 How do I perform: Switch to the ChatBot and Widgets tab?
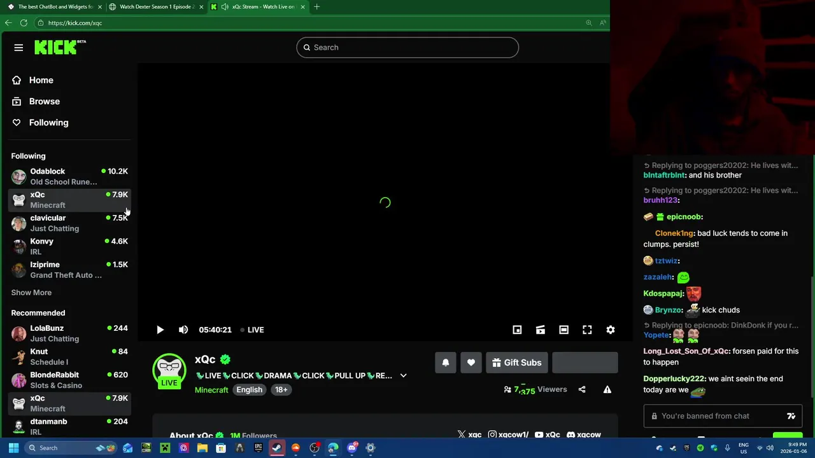(54, 6)
